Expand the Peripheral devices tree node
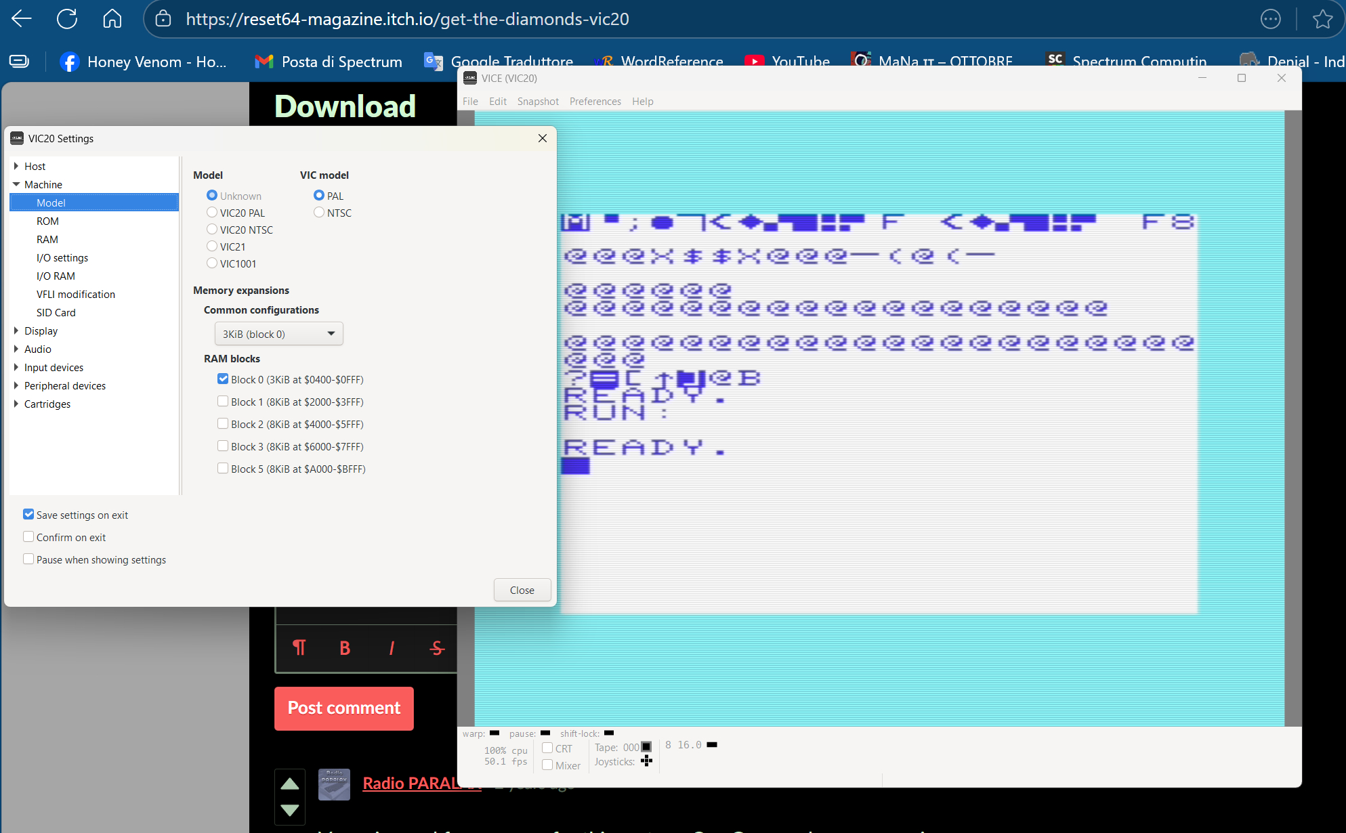The image size is (1346, 833). (16, 385)
